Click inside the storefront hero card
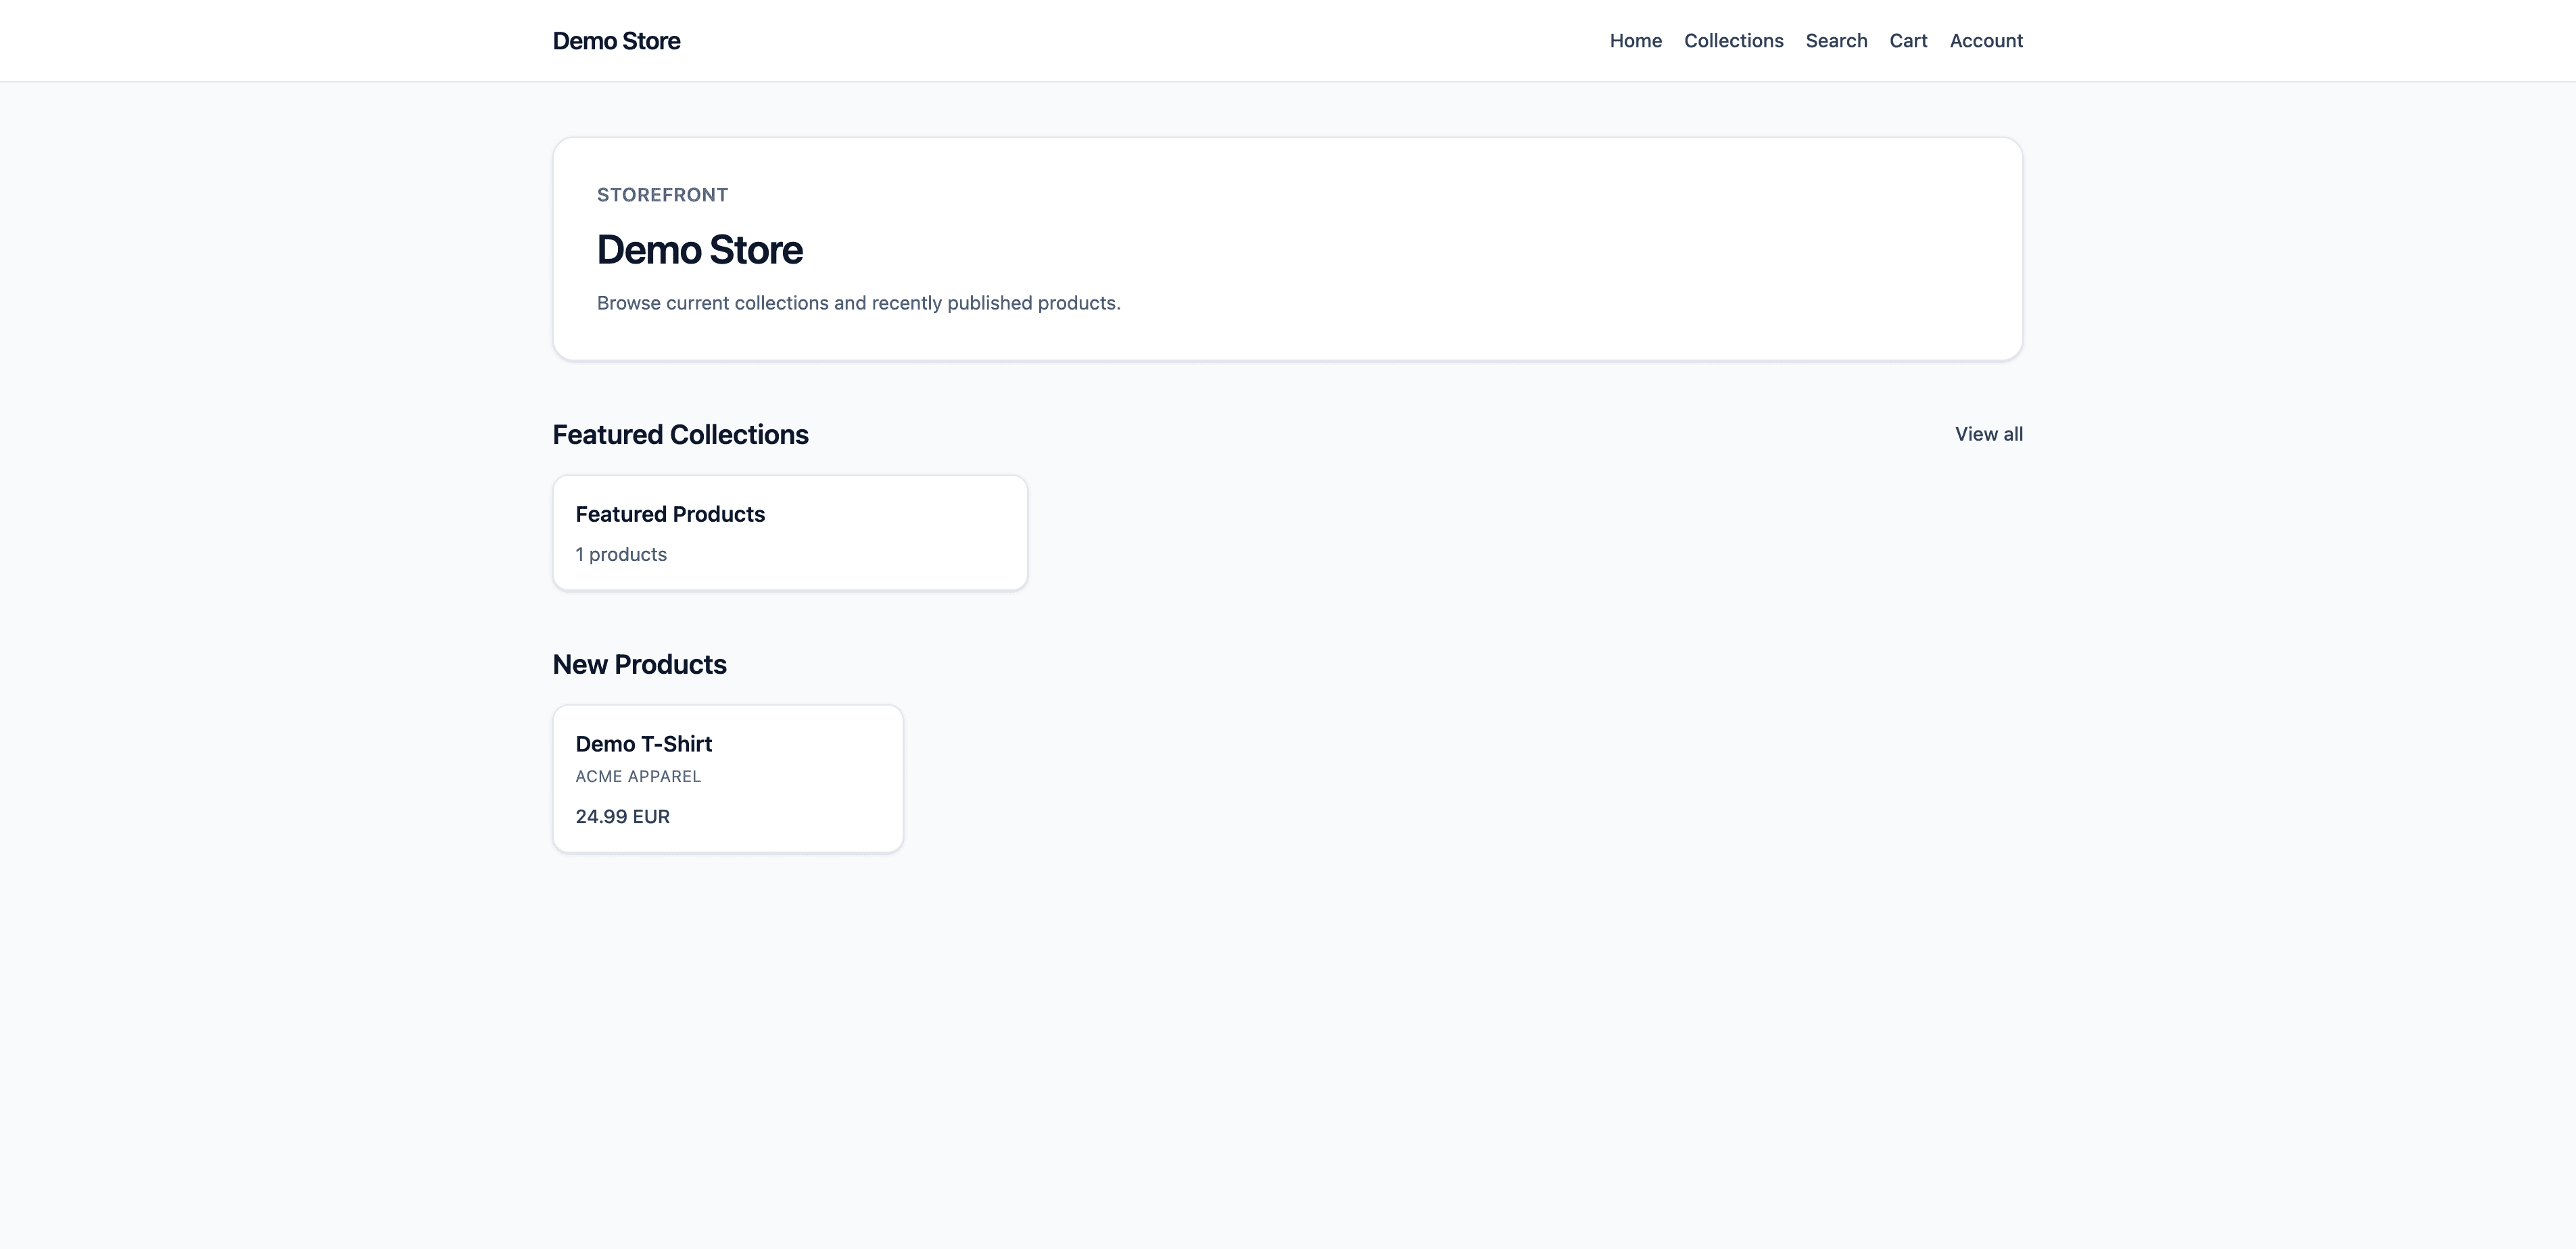 1288,250
